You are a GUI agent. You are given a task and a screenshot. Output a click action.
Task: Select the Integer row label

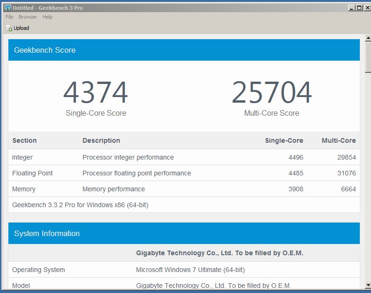click(x=22, y=157)
